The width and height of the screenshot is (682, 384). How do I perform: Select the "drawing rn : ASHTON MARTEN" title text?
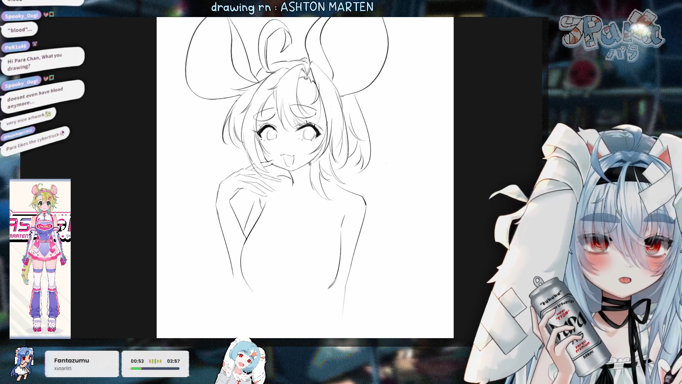(292, 7)
